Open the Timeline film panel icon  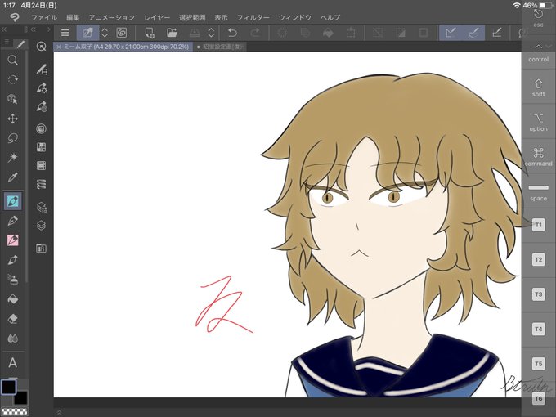pyautogui.click(x=42, y=166)
